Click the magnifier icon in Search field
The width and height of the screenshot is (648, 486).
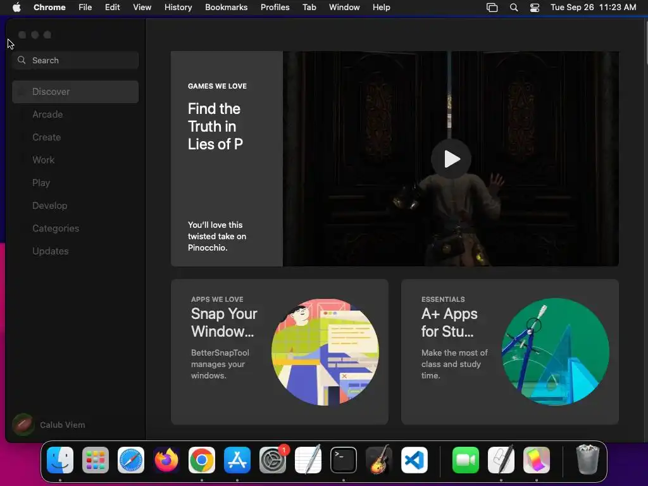[22, 60]
